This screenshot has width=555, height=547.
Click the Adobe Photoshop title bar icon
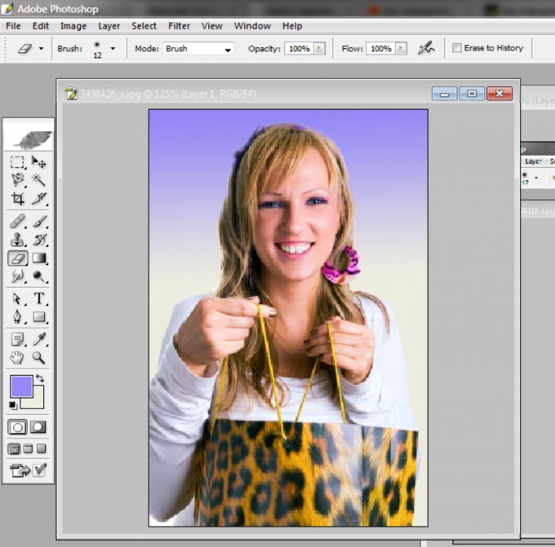7,9
